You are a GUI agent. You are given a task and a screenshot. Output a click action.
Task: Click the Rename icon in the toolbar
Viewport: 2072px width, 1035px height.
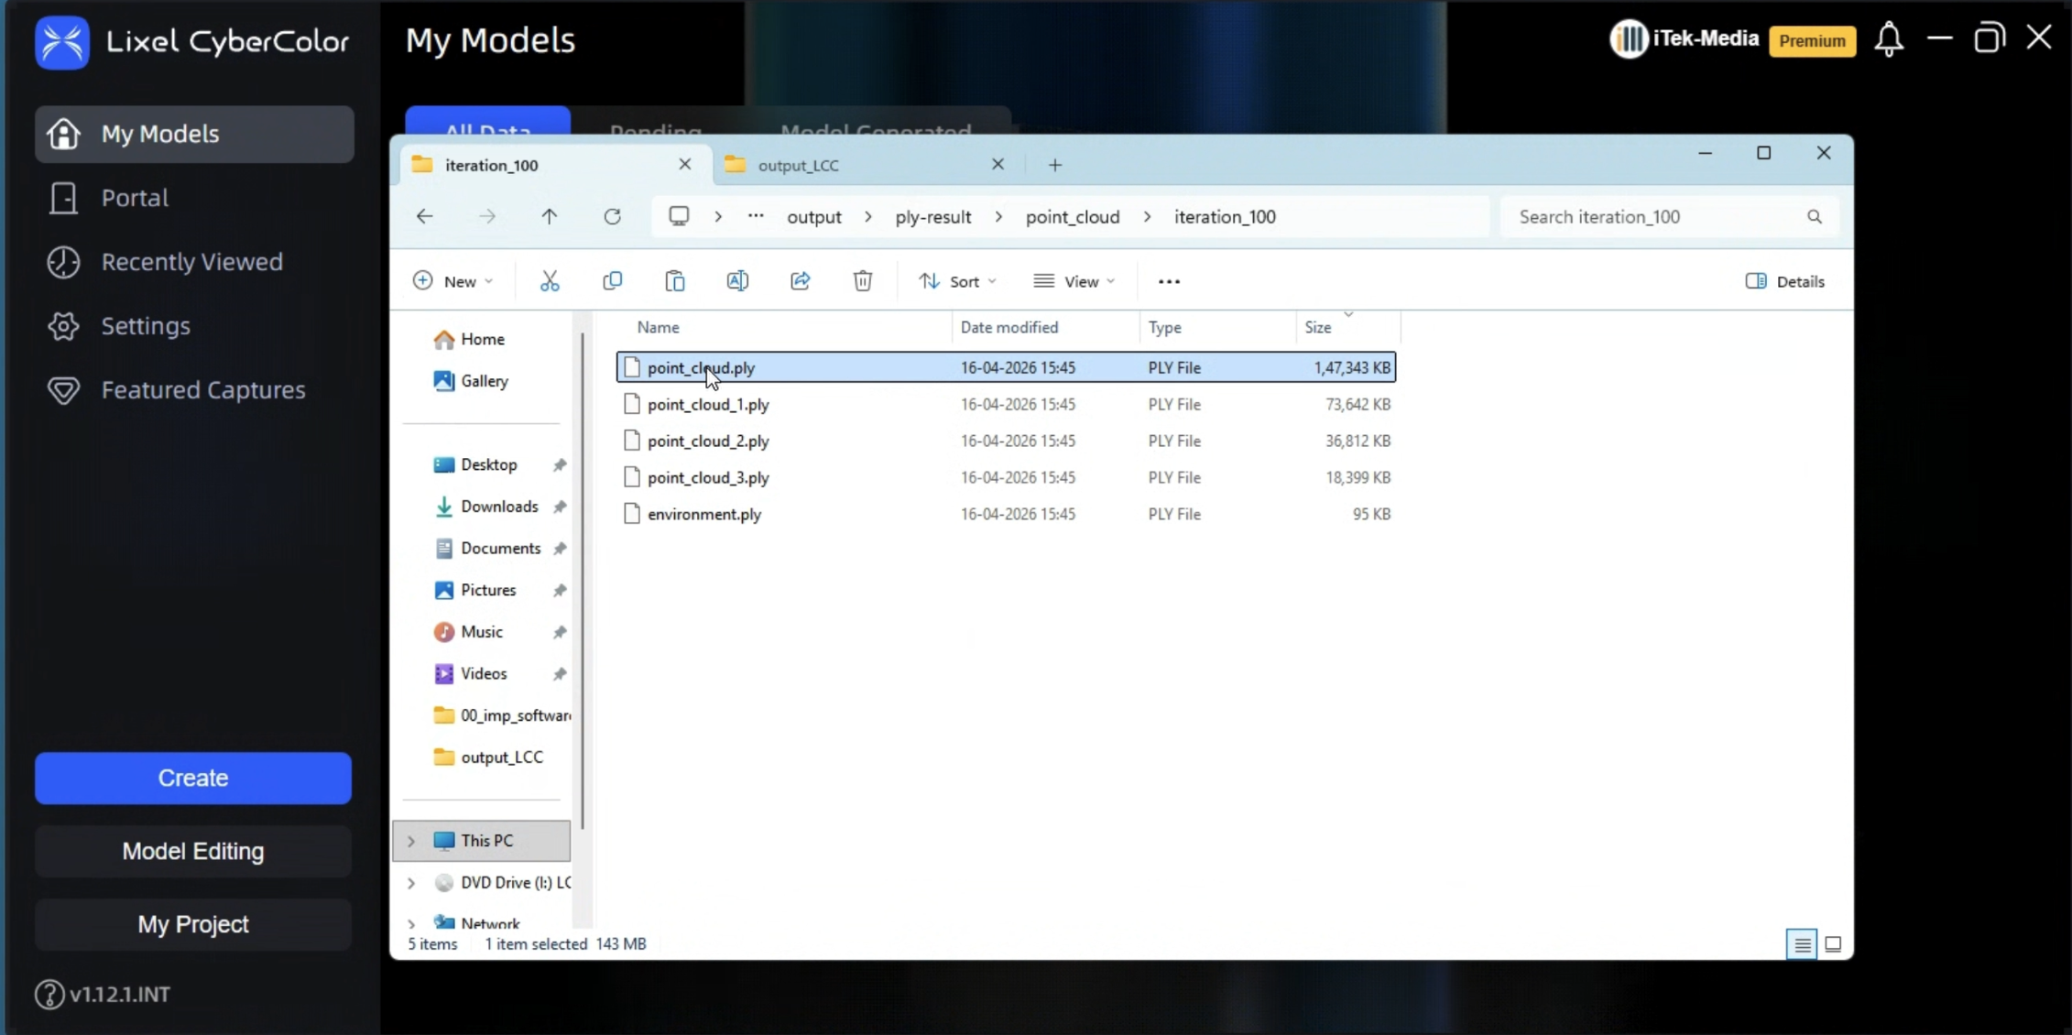tap(737, 281)
